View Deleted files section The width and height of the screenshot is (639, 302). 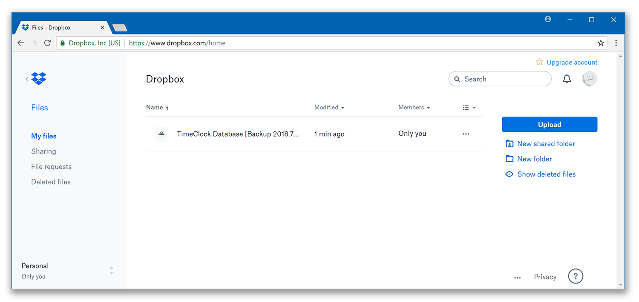(51, 182)
